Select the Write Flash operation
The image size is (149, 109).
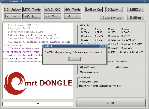click(117, 62)
